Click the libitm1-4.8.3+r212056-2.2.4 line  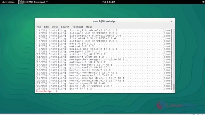(x=104, y=38)
